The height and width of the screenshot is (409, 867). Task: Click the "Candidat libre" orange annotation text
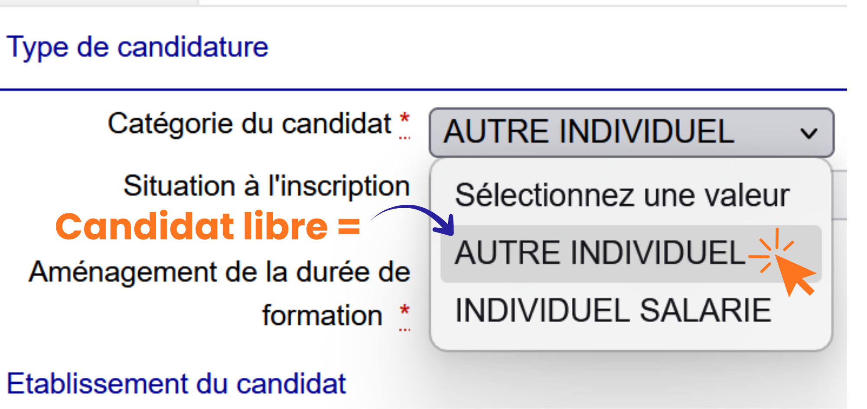pos(191,226)
